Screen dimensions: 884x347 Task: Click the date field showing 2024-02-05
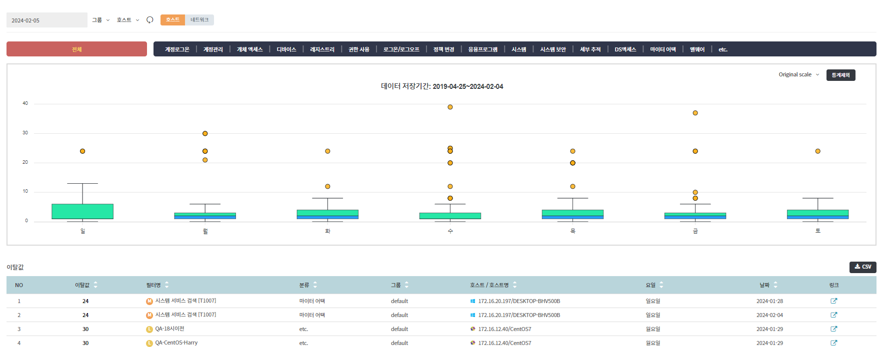coord(46,20)
